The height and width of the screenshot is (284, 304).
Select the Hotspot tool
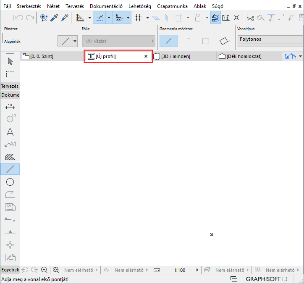click(x=10, y=245)
